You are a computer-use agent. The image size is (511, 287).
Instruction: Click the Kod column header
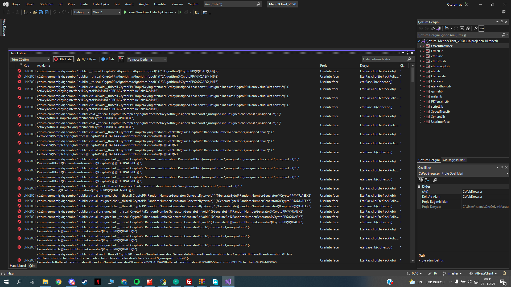pos(26,66)
